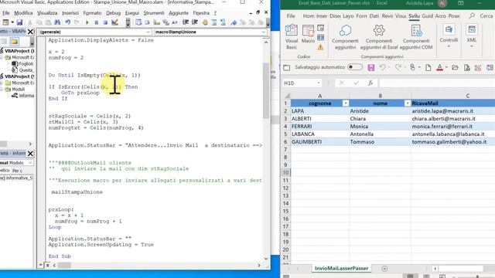Click the New blank document icon in Excel
The height and width of the screenshot is (278, 495).
[428, 67]
